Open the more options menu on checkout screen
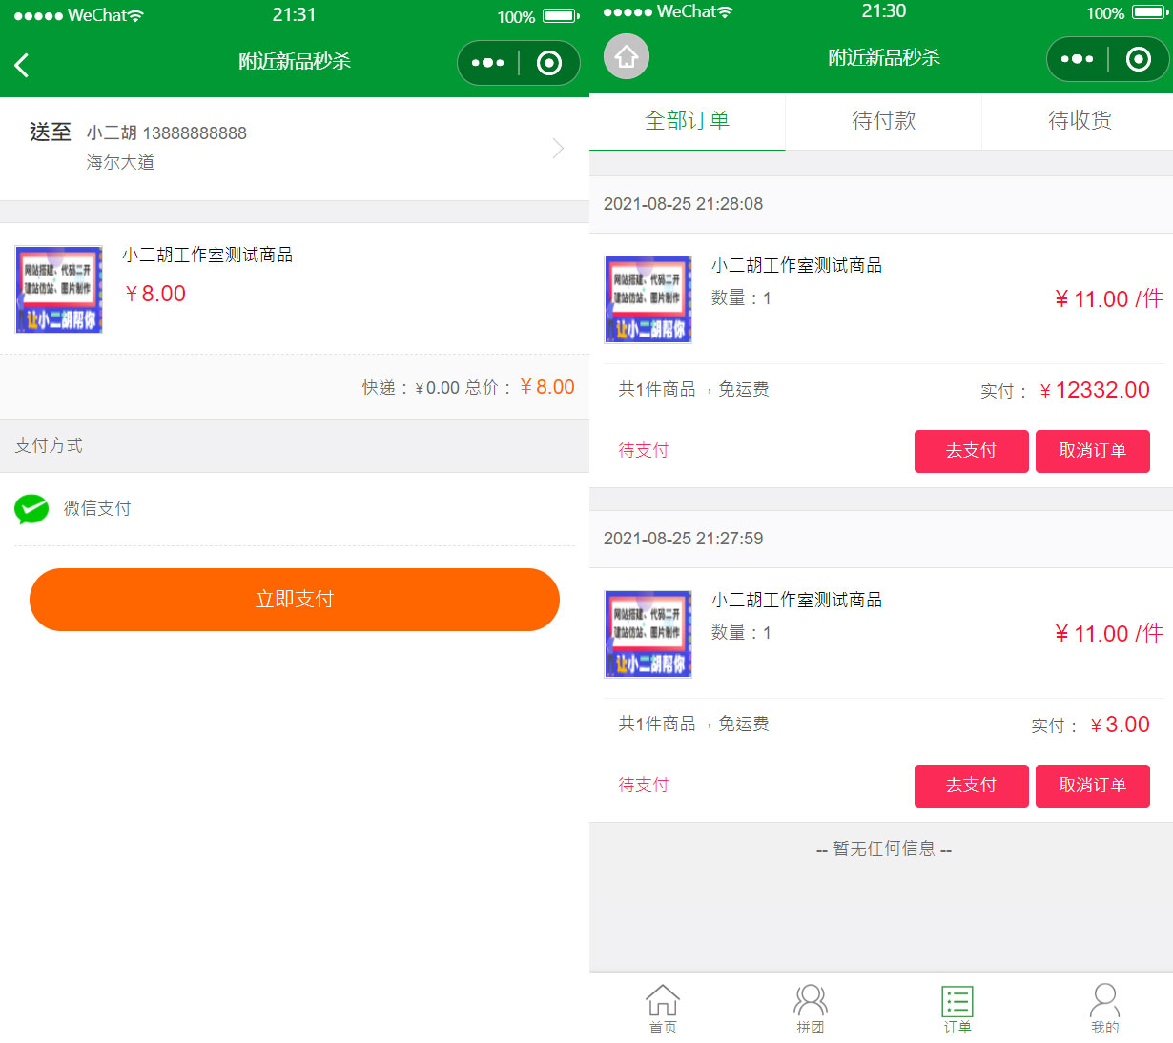The height and width of the screenshot is (1043, 1173). coord(487,63)
